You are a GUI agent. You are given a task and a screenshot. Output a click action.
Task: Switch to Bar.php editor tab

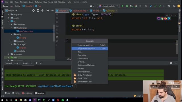point(96,11)
